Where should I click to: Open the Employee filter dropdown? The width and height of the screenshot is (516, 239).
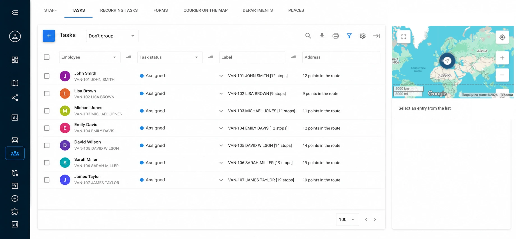90,57
